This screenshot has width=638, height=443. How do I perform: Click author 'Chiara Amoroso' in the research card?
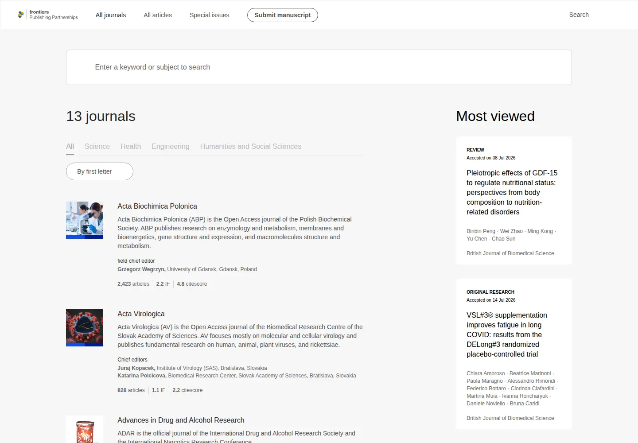pyautogui.click(x=486, y=373)
